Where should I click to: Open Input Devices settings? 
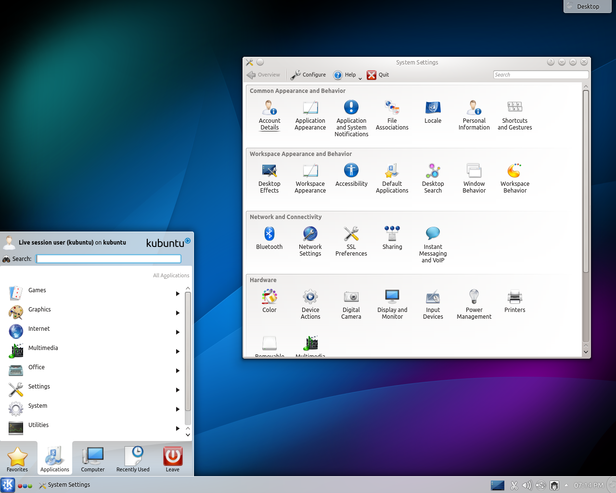point(433,305)
